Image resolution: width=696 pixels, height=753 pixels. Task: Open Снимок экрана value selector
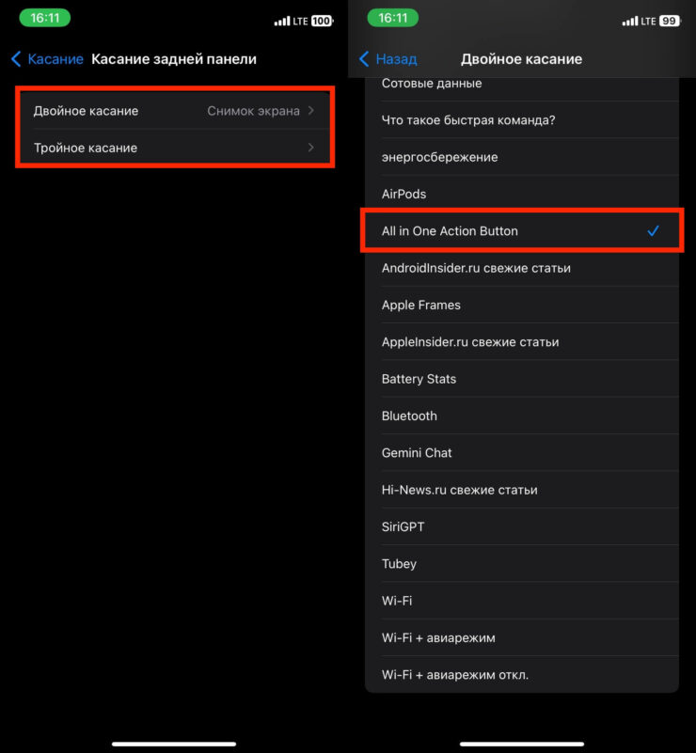click(x=254, y=111)
